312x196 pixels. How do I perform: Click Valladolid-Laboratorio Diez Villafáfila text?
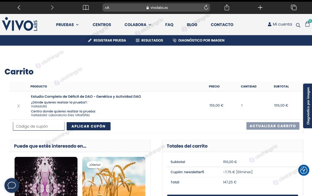60,115
